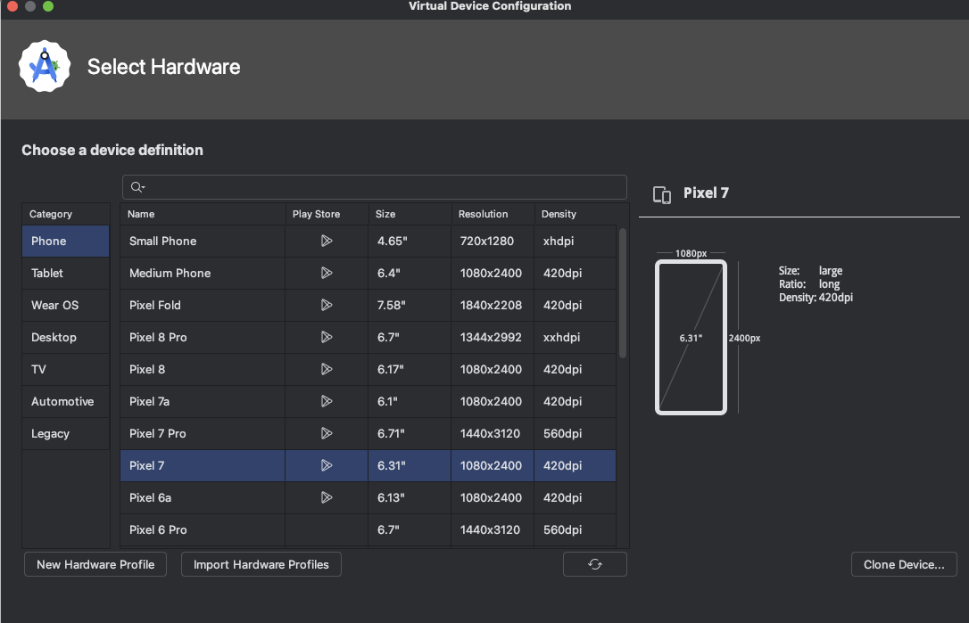
Task: Click the 4.65" size cell
Action: [410, 241]
